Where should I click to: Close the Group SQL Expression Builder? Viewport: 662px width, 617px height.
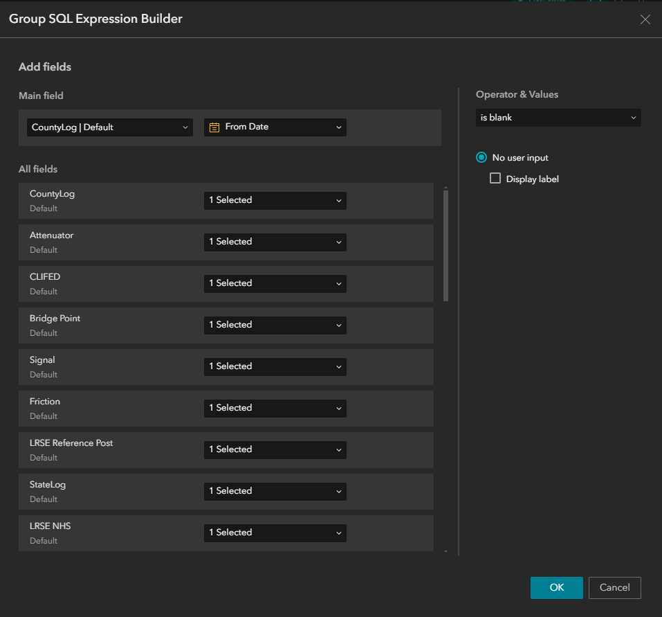coord(645,19)
